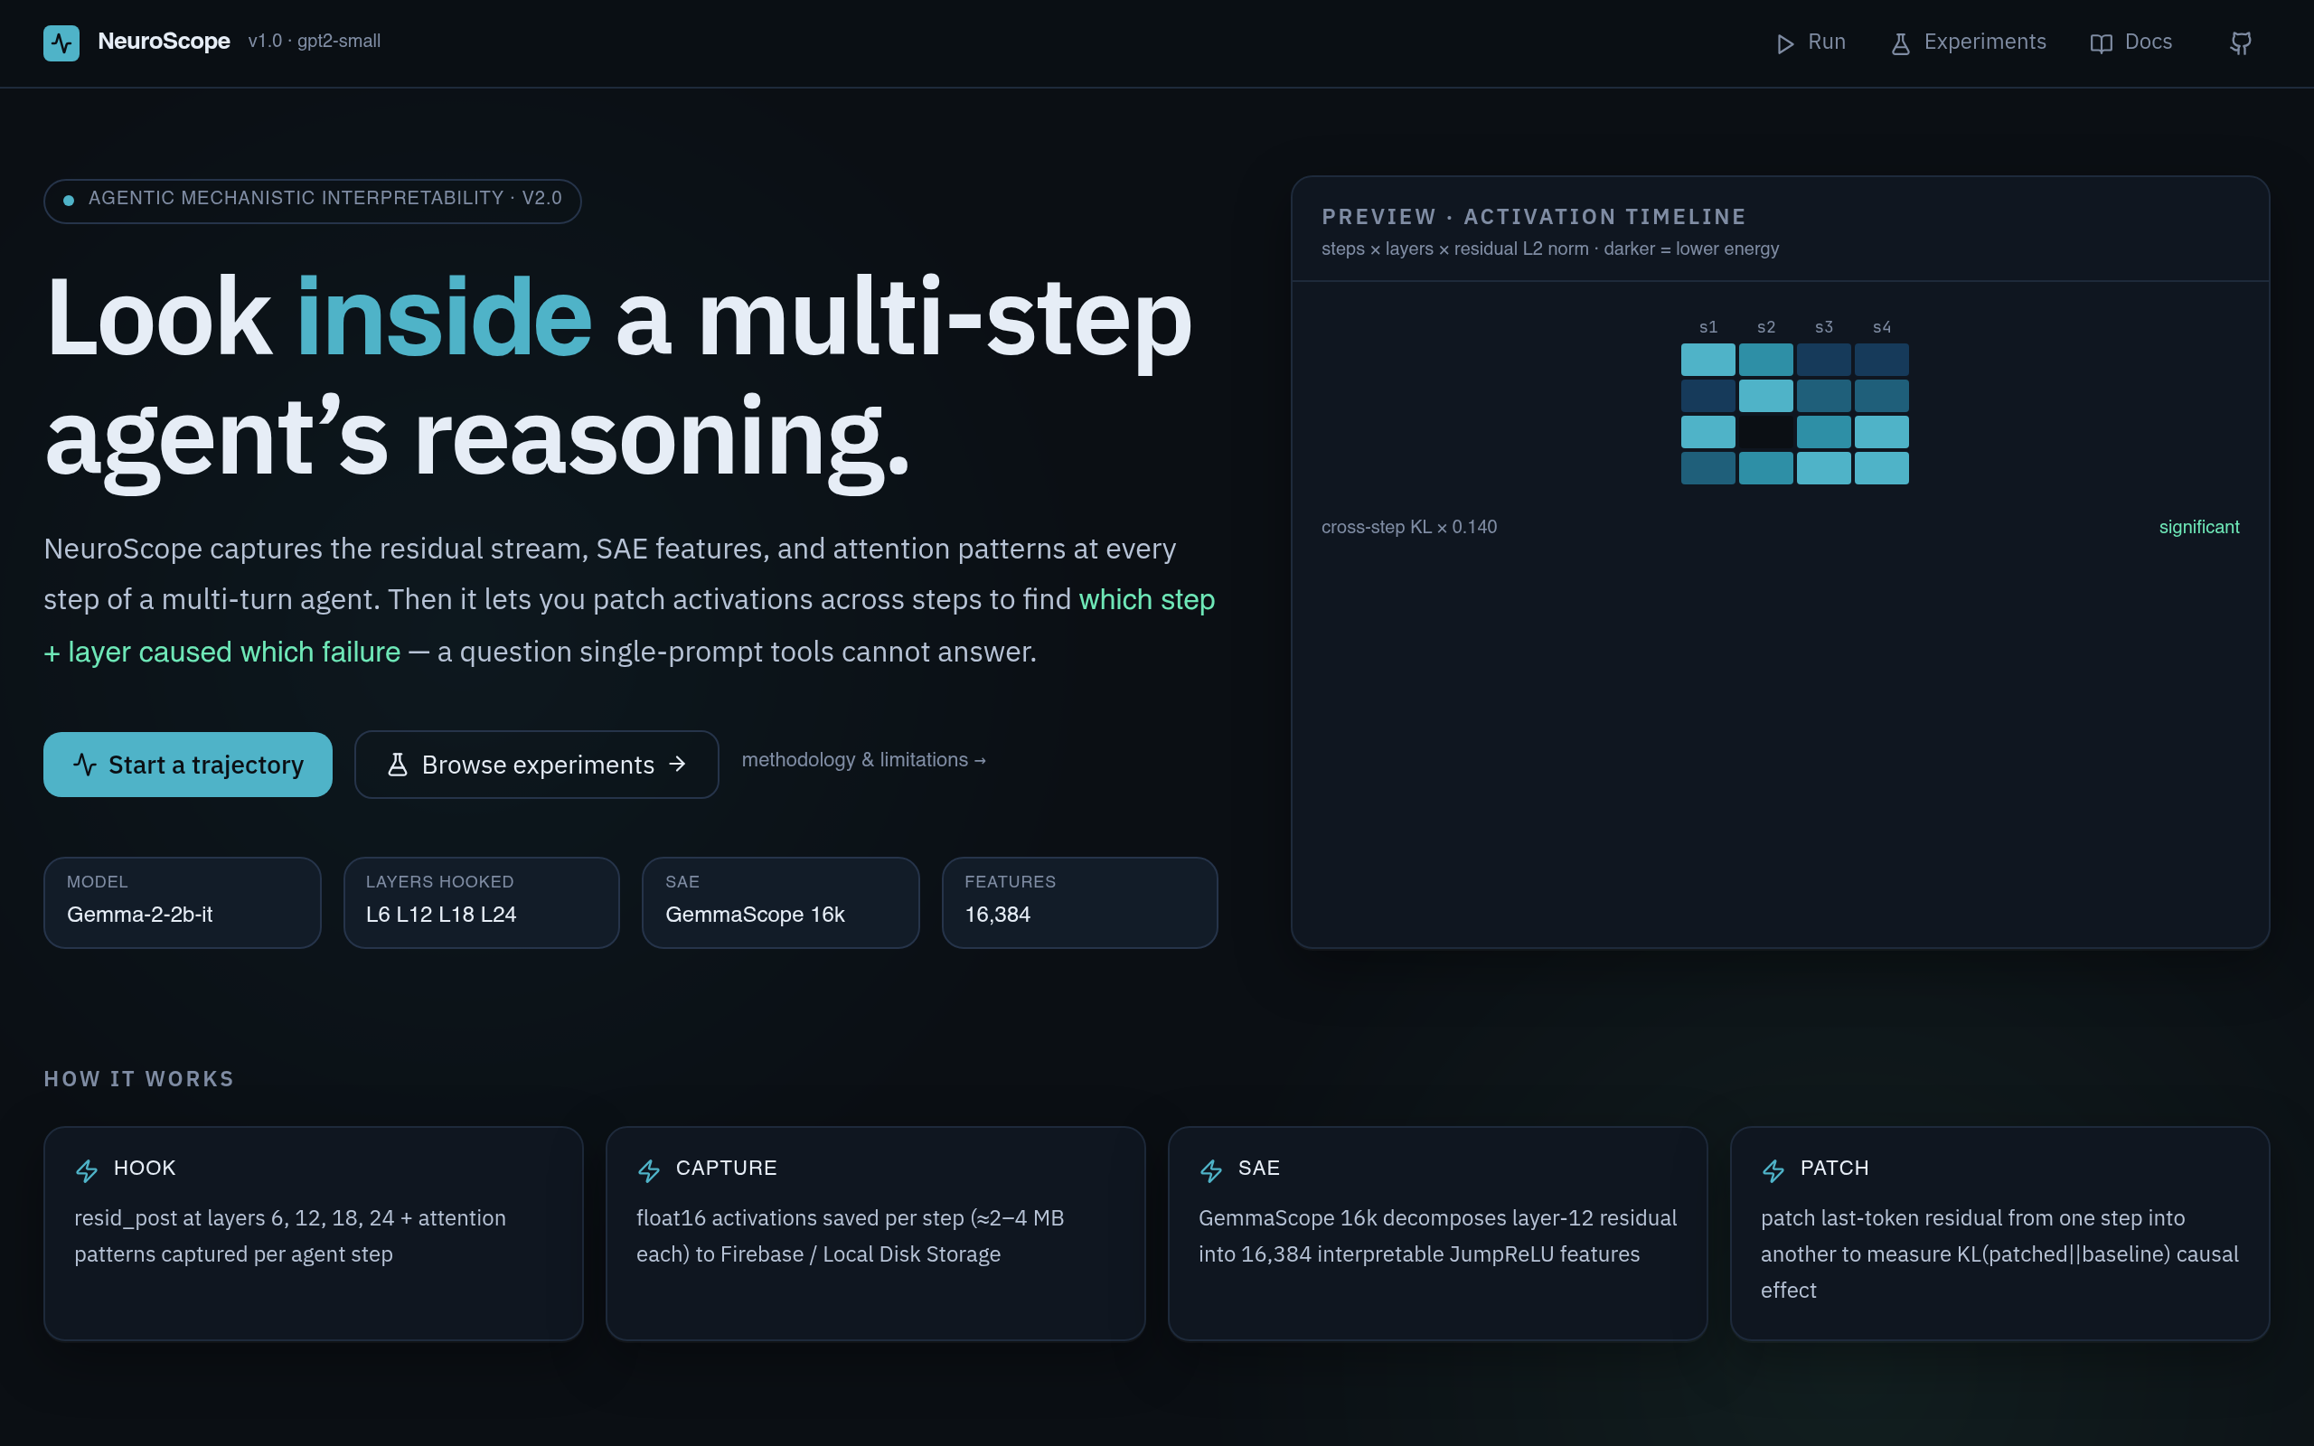This screenshot has height=1446, width=2314.
Task: Click the s4 bottom row heatmap cell
Action: coord(1881,467)
